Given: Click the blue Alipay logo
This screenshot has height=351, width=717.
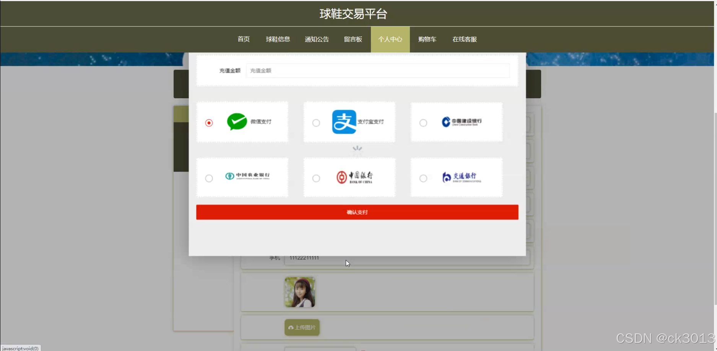Looking at the screenshot, I should (344, 122).
